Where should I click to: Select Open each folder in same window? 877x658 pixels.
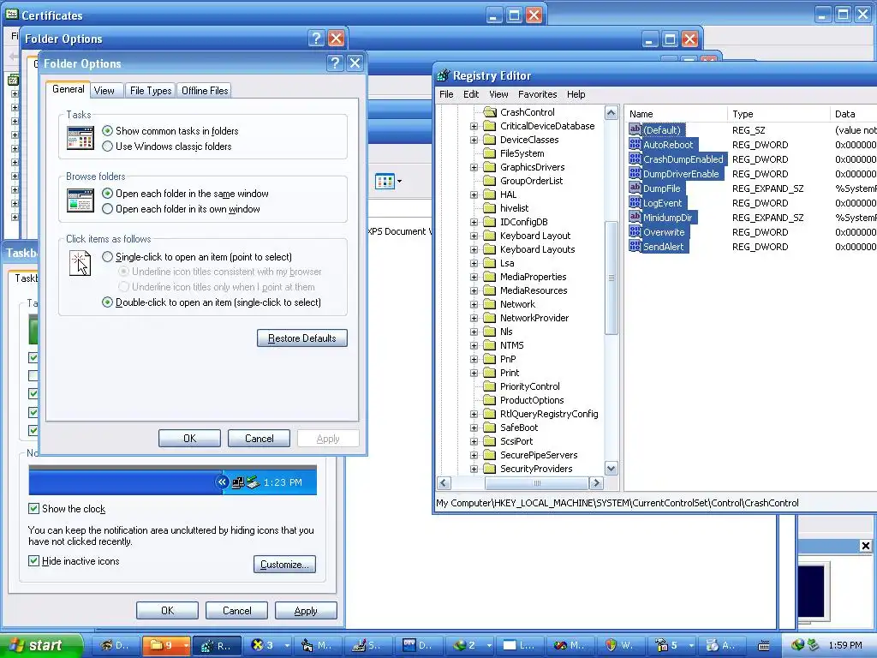click(107, 194)
